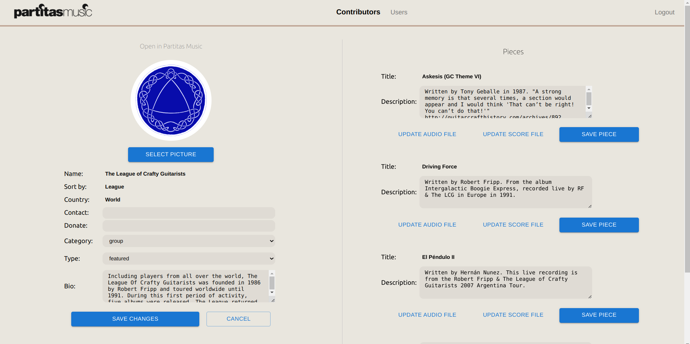Update audio file for Driving Force
The image size is (690, 344).
pyautogui.click(x=427, y=225)
